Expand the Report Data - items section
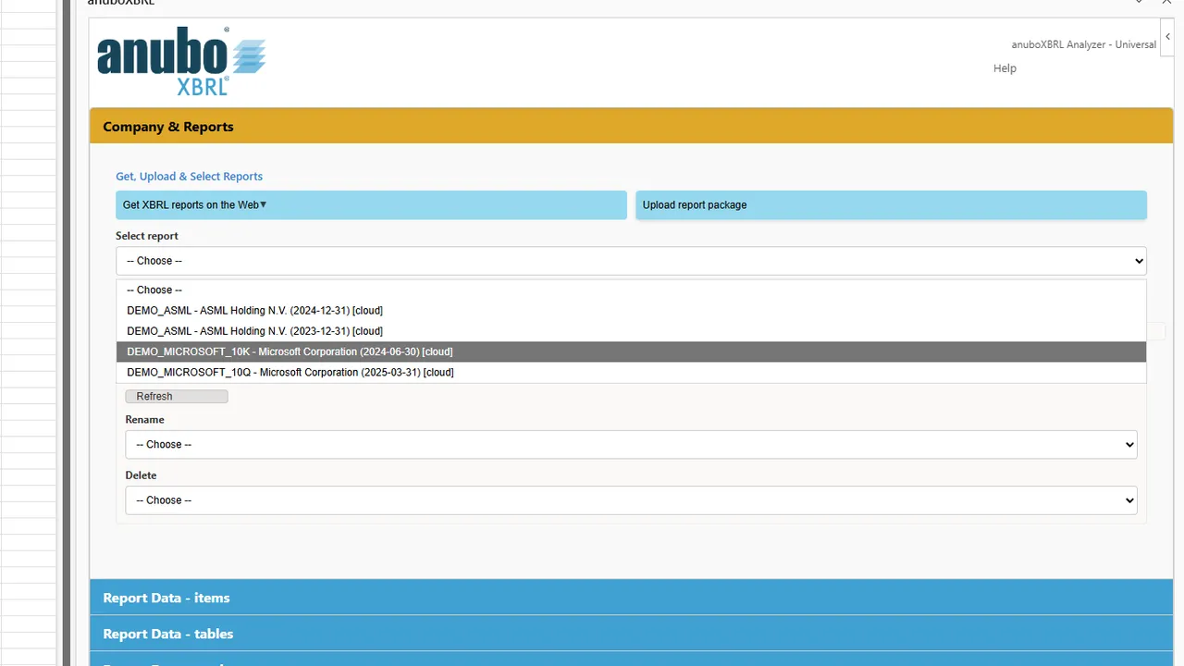Image resolution: width=1184 pixels, height=666 pixels. point(631,598)
